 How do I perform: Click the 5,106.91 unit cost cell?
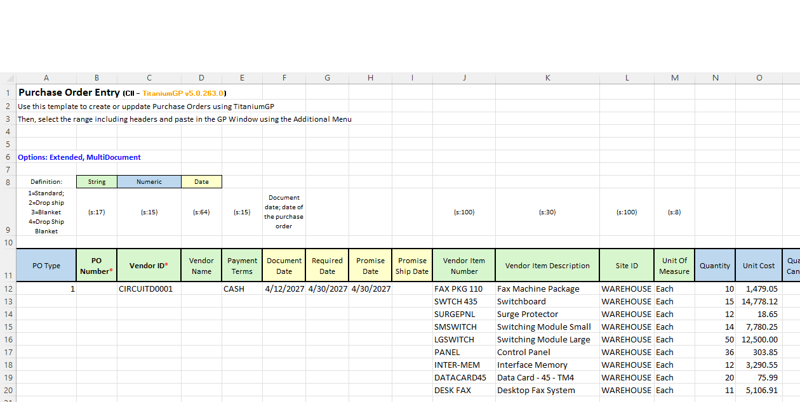coord(759,390)
